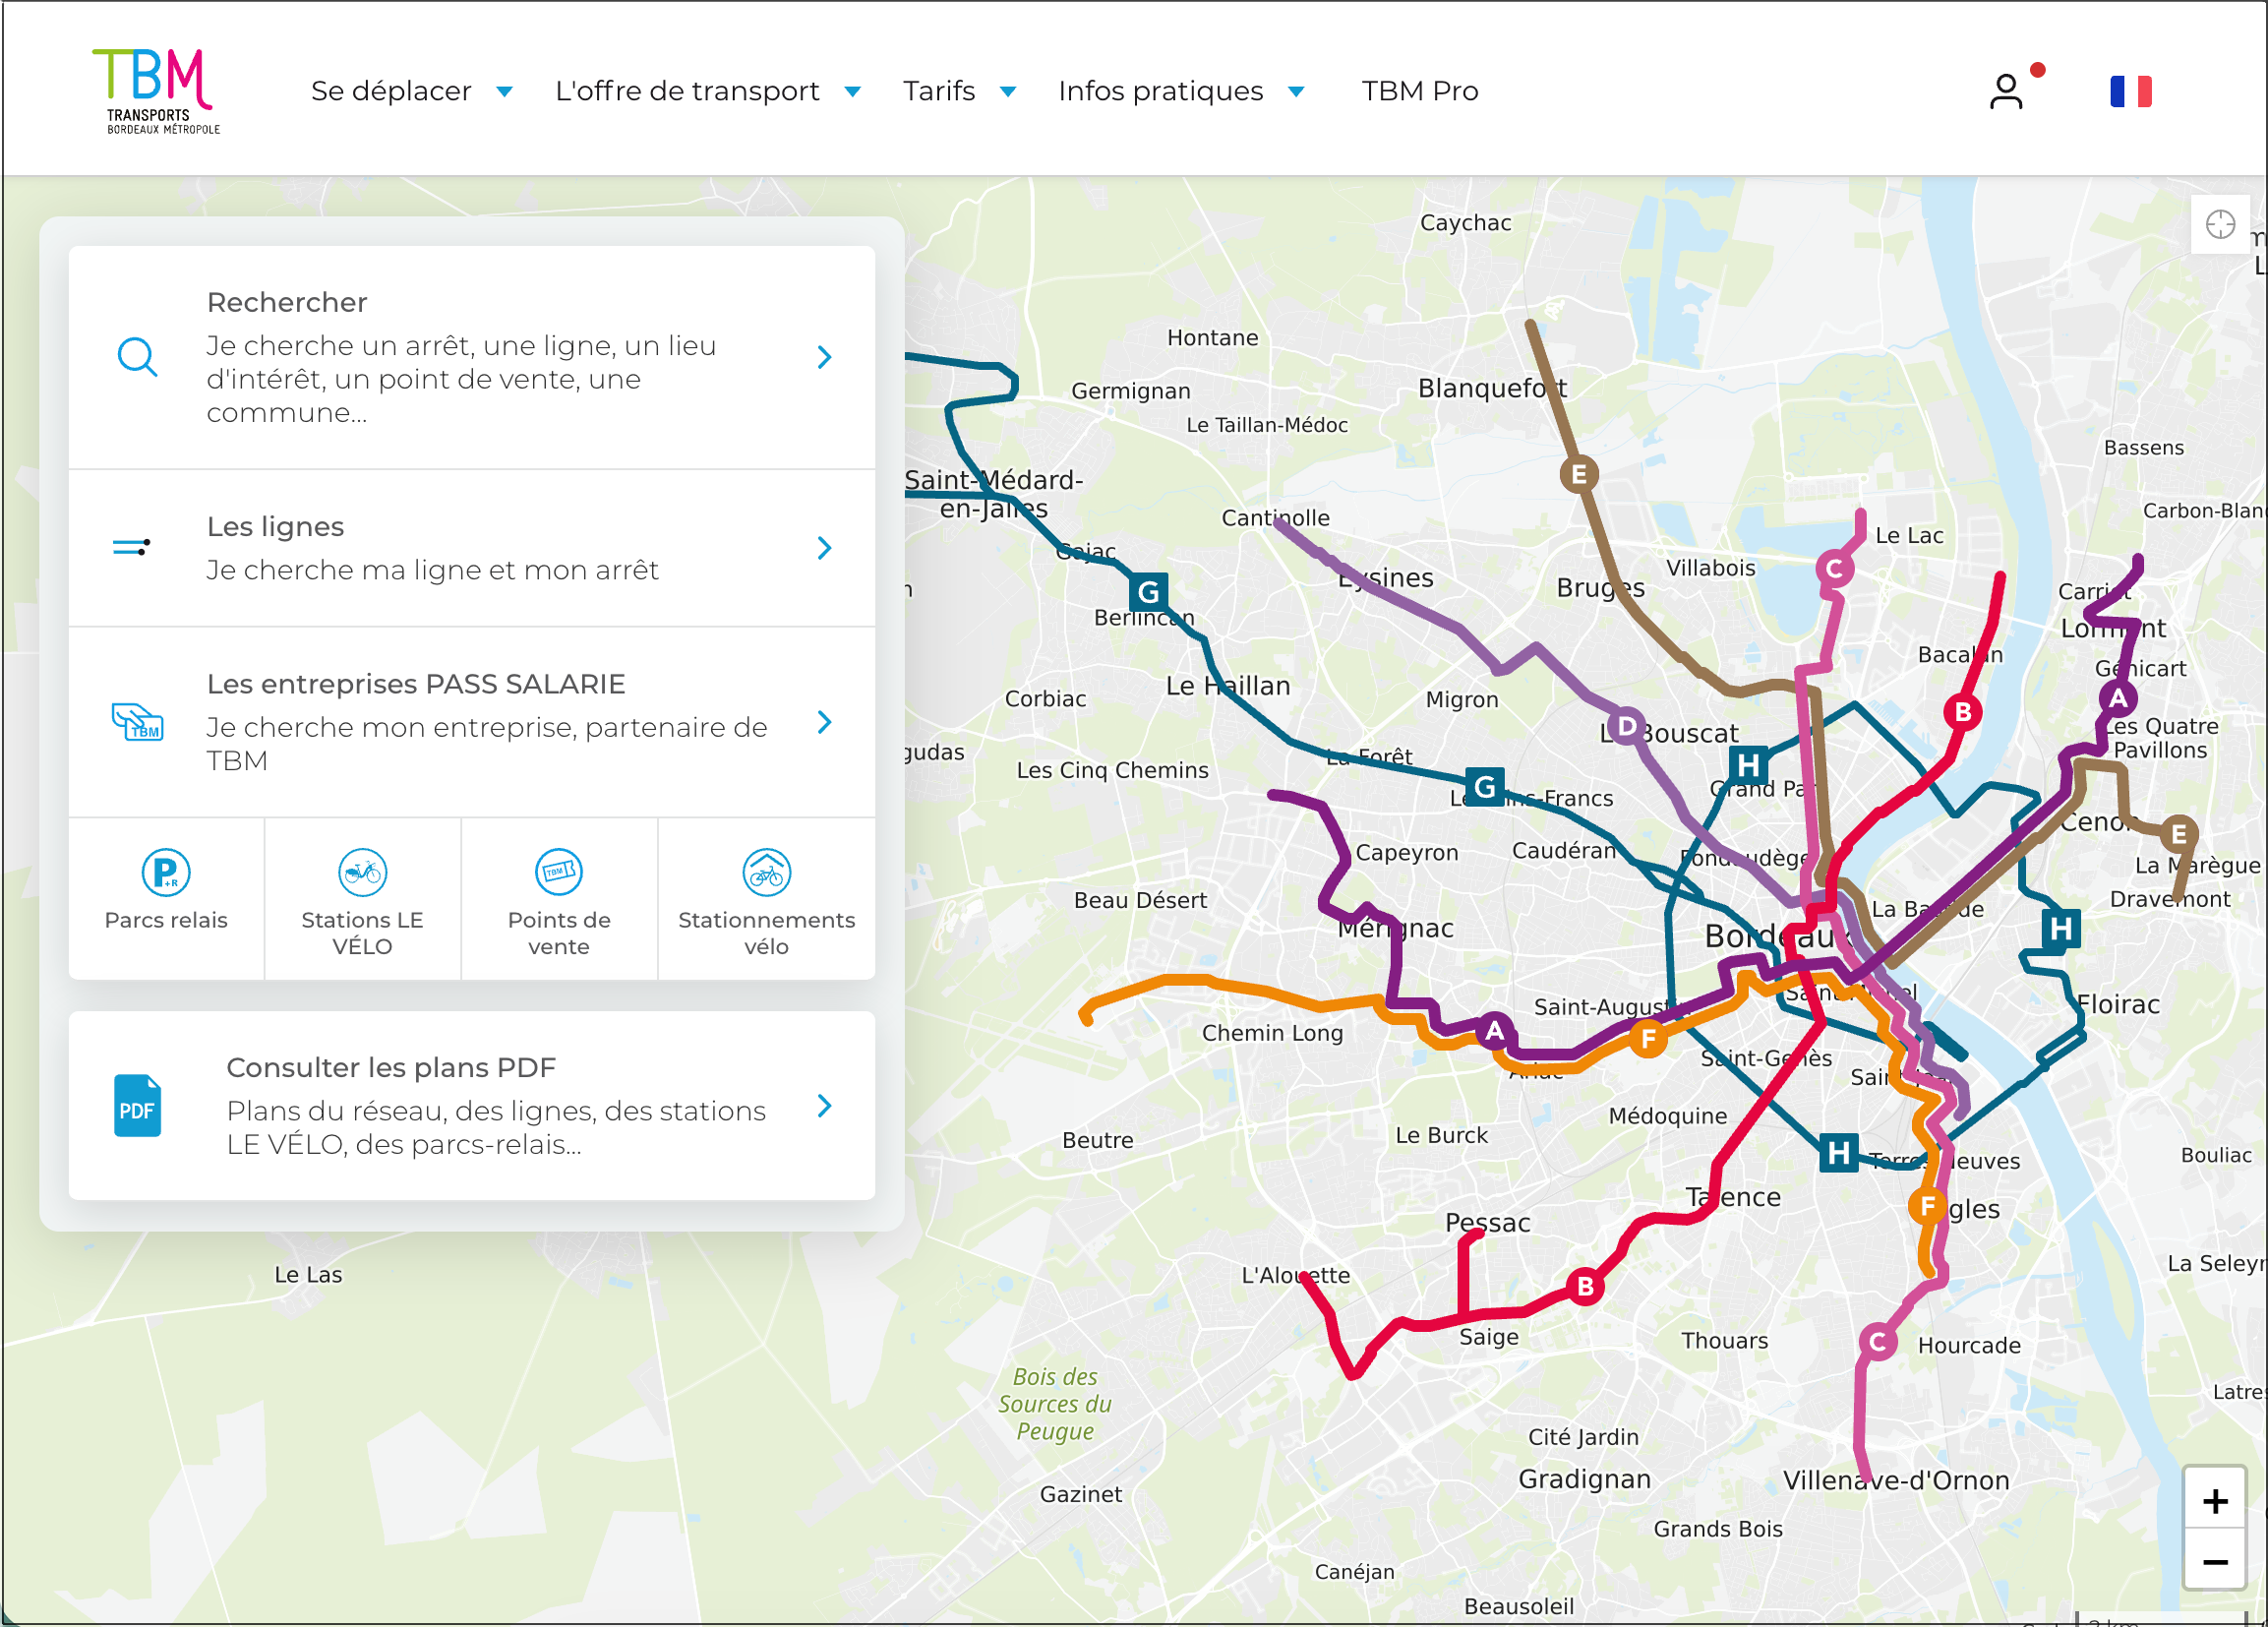
Task: Click tram line A marker near Chemin Long
Action: (x=1494, y=1031)
